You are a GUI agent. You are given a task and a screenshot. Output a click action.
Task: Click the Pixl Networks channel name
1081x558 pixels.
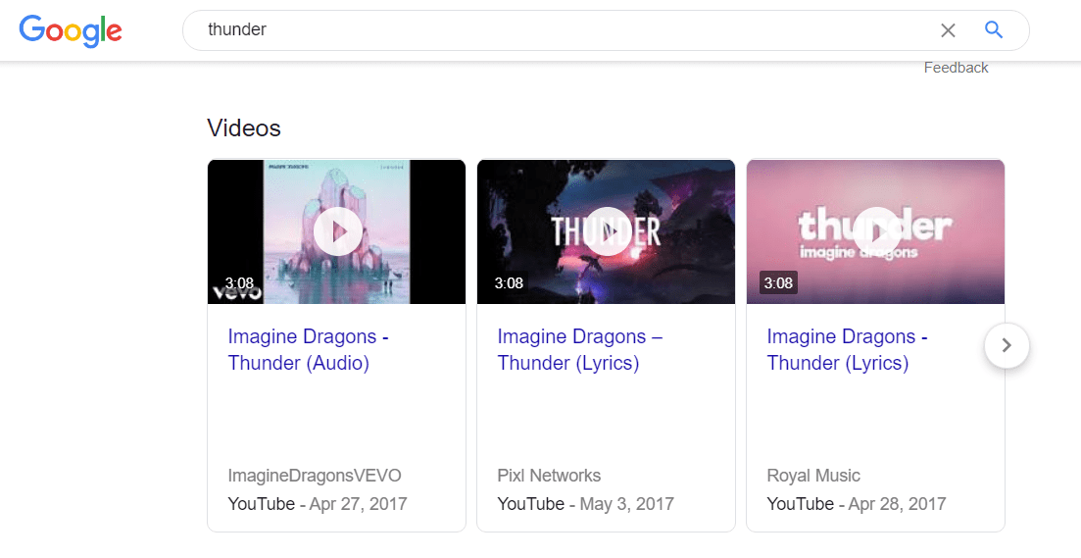[x=549, y=476]
